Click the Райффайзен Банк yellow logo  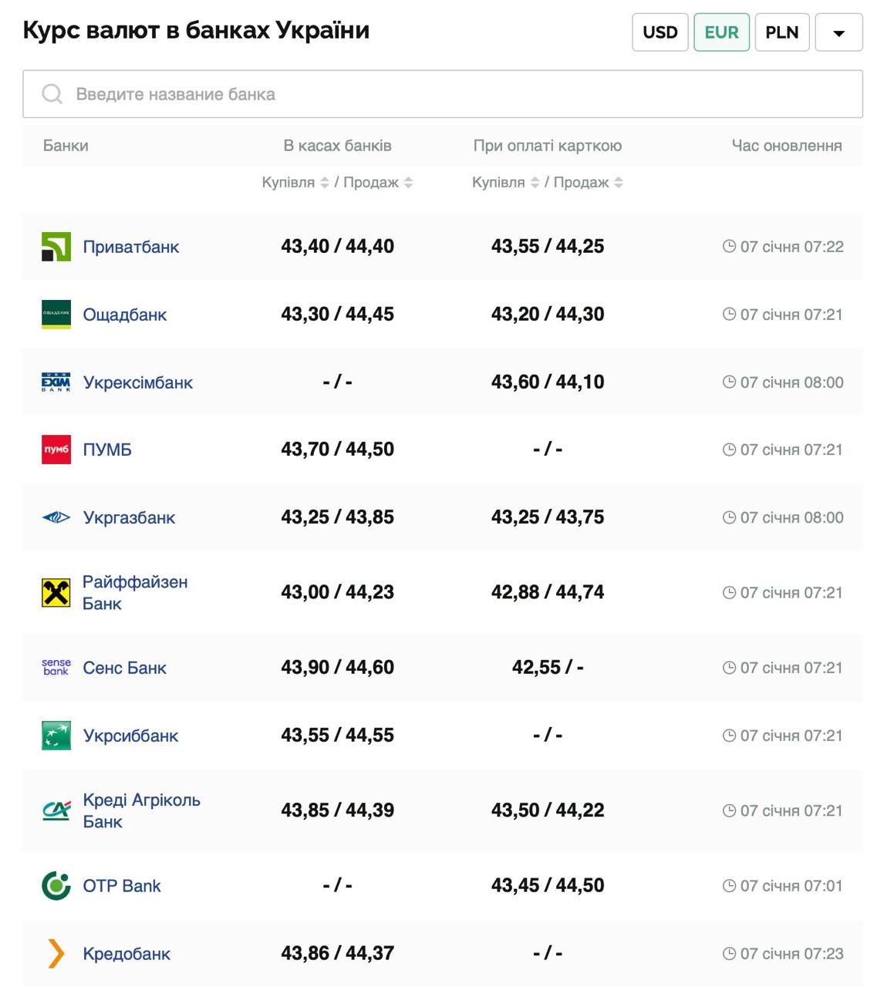(56, 593)
